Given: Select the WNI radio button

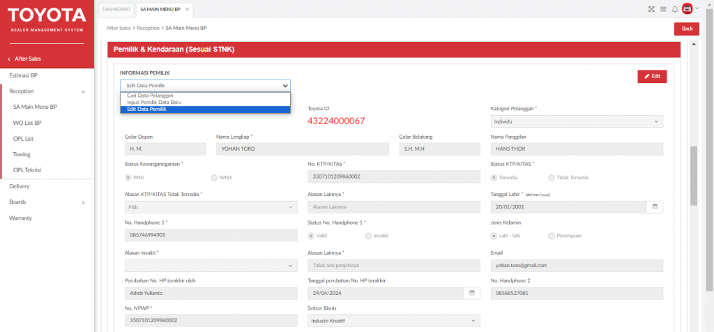Looking at the screenshot, I should [128, 178].
